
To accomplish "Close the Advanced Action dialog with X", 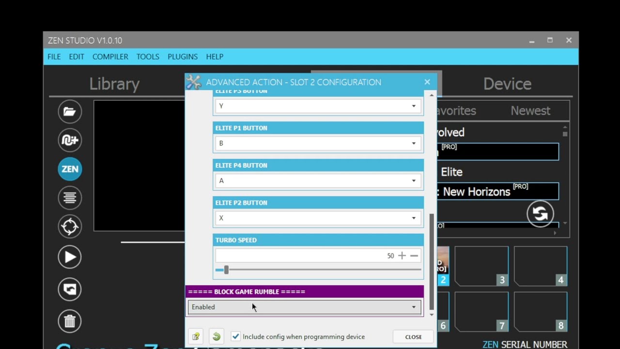I will click(427, 82).
